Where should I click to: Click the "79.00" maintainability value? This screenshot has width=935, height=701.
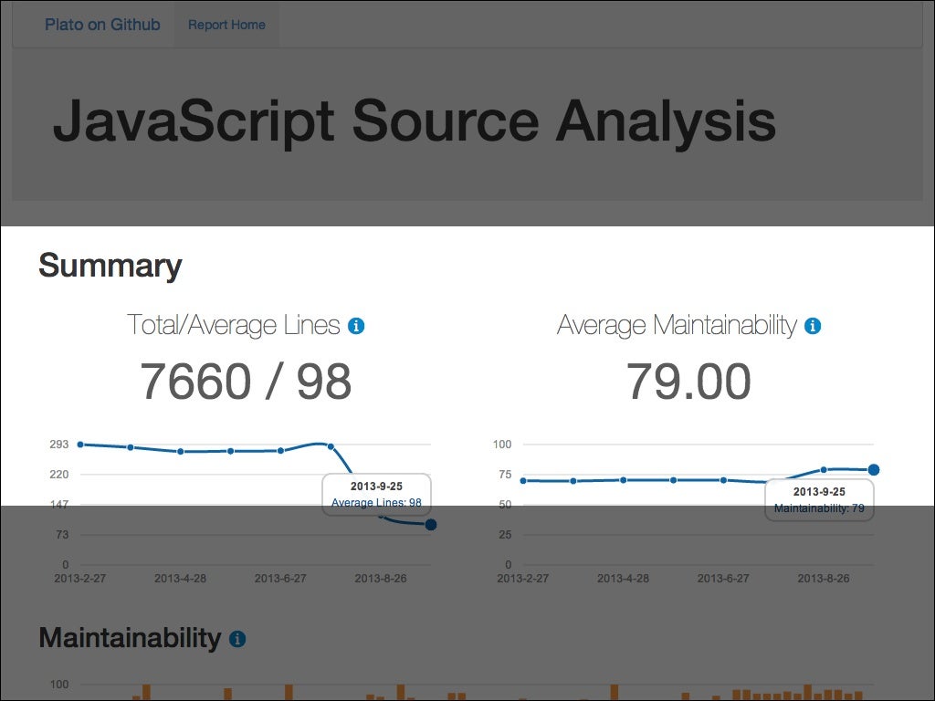[688, 382]
